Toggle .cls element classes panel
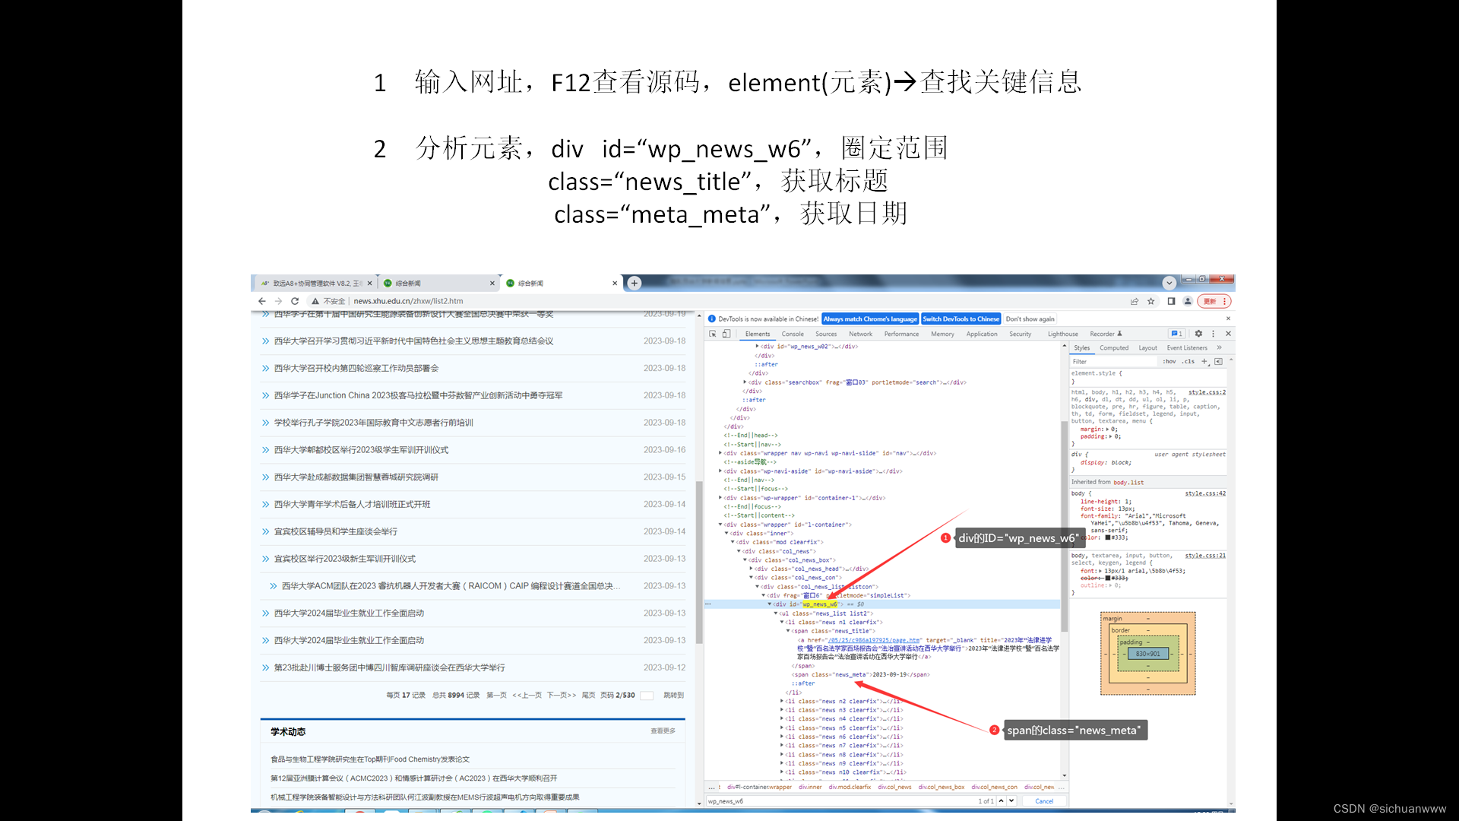 [x=1188, y=362]
